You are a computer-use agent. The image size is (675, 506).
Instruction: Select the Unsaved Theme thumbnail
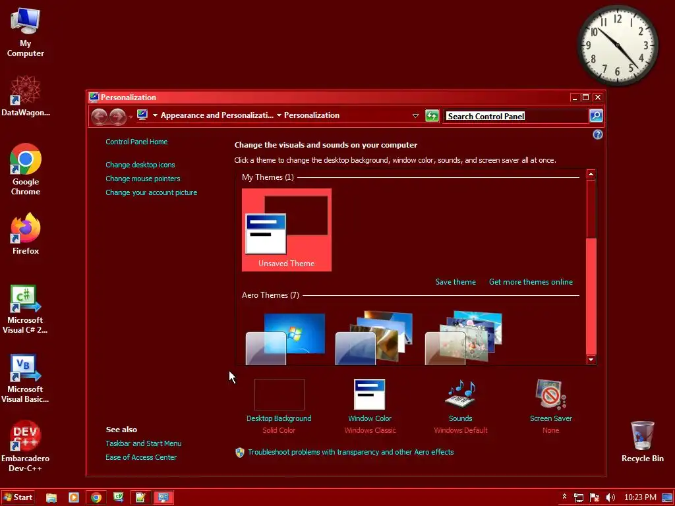click(287, 230)
